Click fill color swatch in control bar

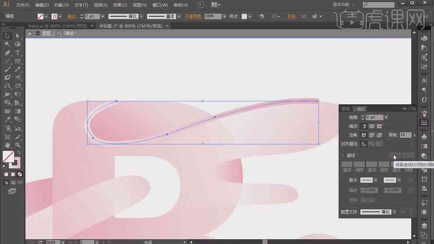(x=40, y=16)
